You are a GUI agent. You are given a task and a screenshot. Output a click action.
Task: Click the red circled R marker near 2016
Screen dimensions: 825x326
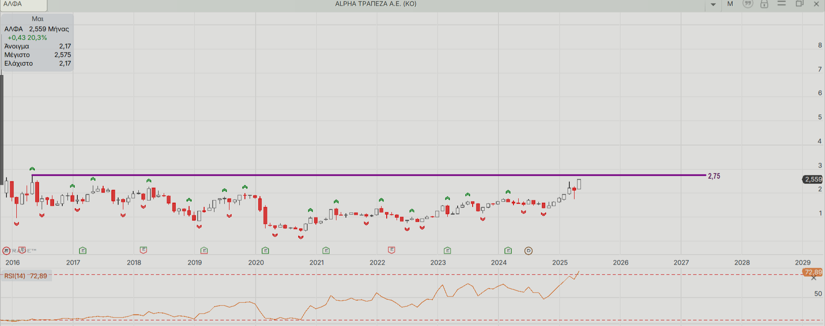tap(6, 251)
